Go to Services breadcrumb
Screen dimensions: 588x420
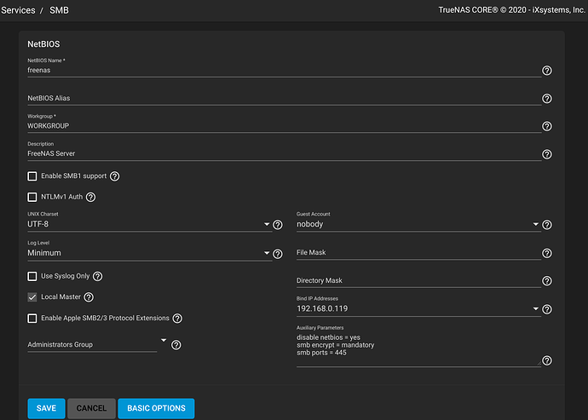(18, 10)
